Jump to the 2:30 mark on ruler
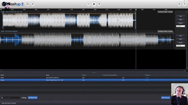The image size is (188, 105). pos(119,10)
